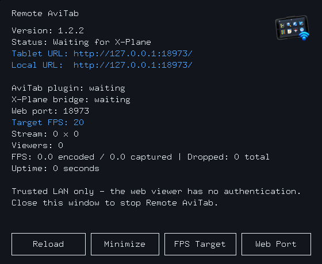
Task: Open the Tablet URL link
Action: coord(102,54)
